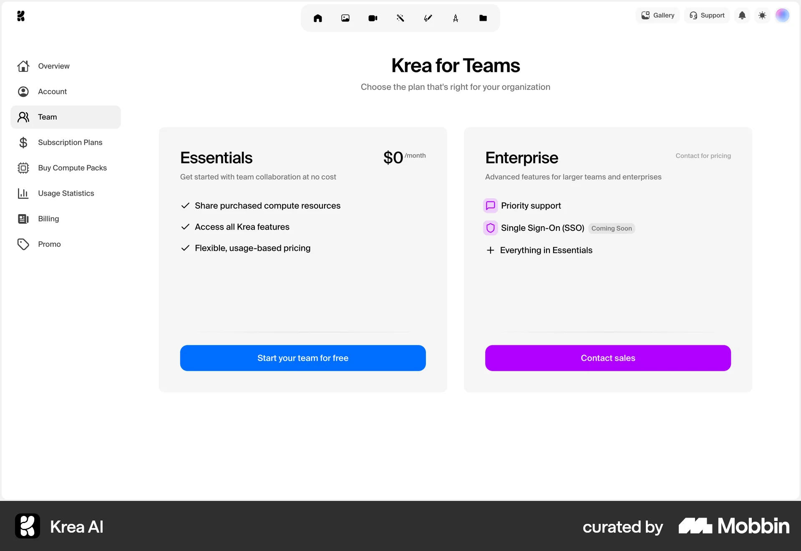The image size is (801, 551).
Task: Select the Image generation icon
Action: [345, 18]
